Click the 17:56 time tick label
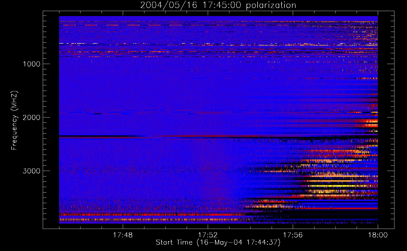This screenshot has height=251, width=407. (293, 235)
